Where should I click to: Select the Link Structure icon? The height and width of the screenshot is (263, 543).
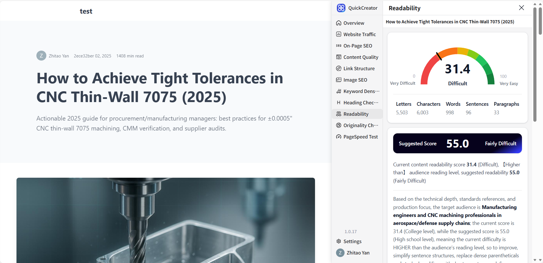pos(339,69)
